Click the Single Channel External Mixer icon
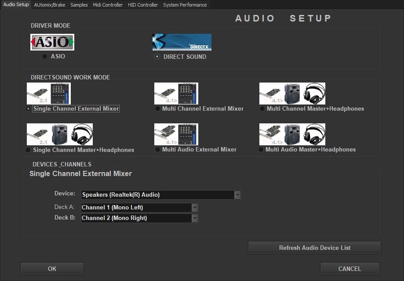 point(48,94)
